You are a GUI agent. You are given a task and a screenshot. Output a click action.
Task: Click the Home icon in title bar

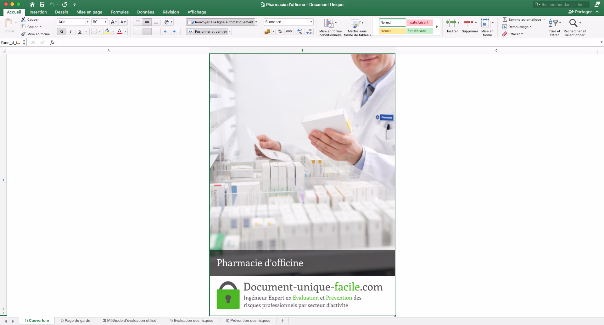[32, 4]
